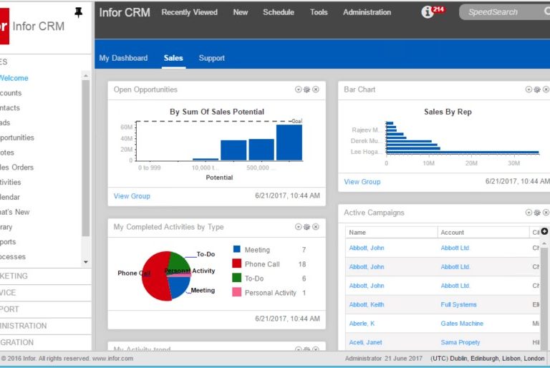Open the Schedule menu

[279, 12]
